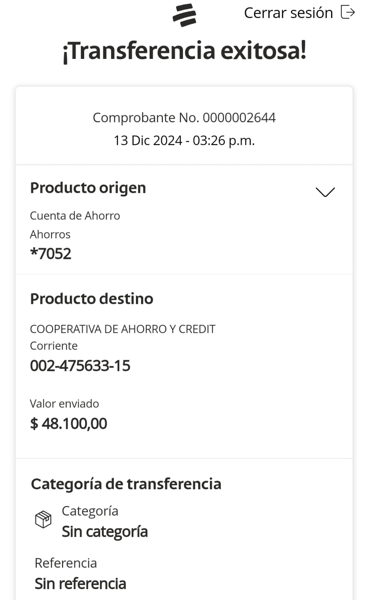Collapse the Producto origen chevron
The width and height of the screenshot is (368, 600).
[325, 192]
